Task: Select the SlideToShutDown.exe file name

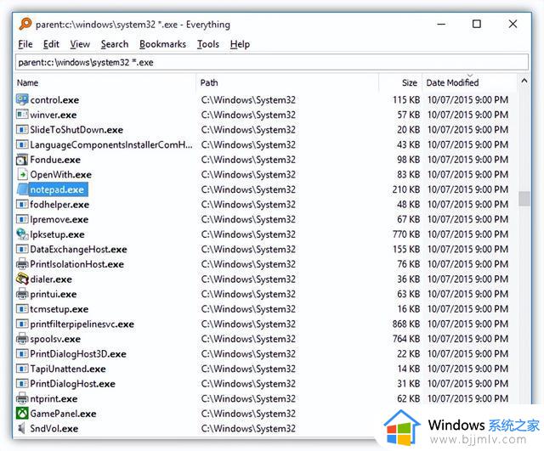Action: coord(76,130)
